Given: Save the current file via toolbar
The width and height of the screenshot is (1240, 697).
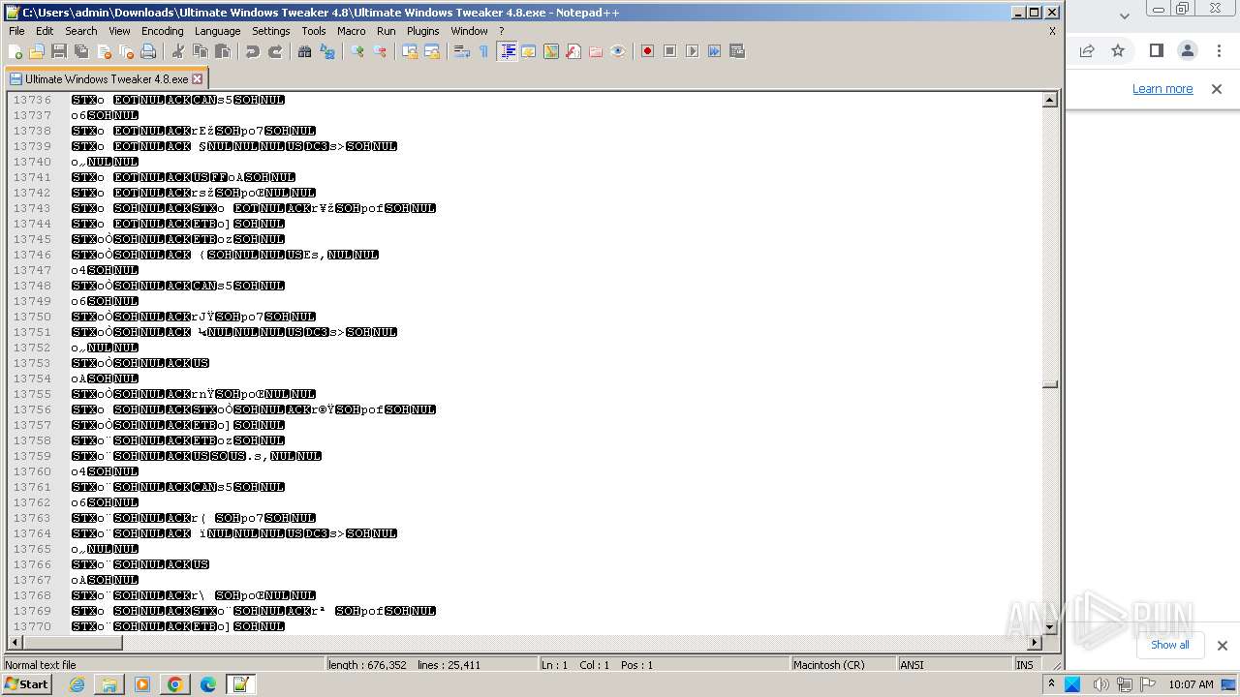Looking at the screenshot, I should tap(59, 51).
